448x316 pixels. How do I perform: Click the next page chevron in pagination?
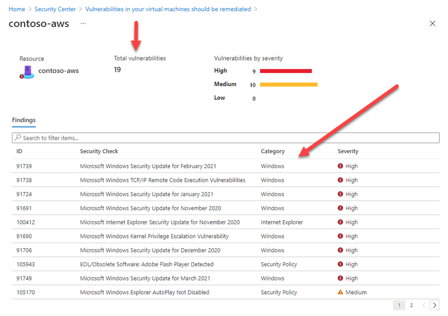(x=434, y=305)
